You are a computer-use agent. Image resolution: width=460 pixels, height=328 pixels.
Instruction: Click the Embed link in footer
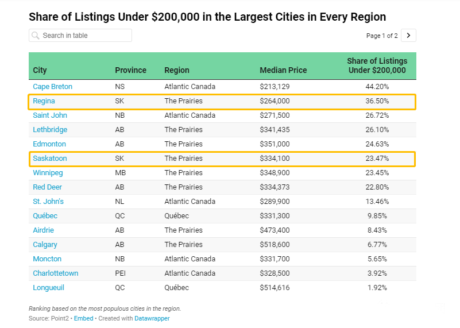[x=83, y=318]
